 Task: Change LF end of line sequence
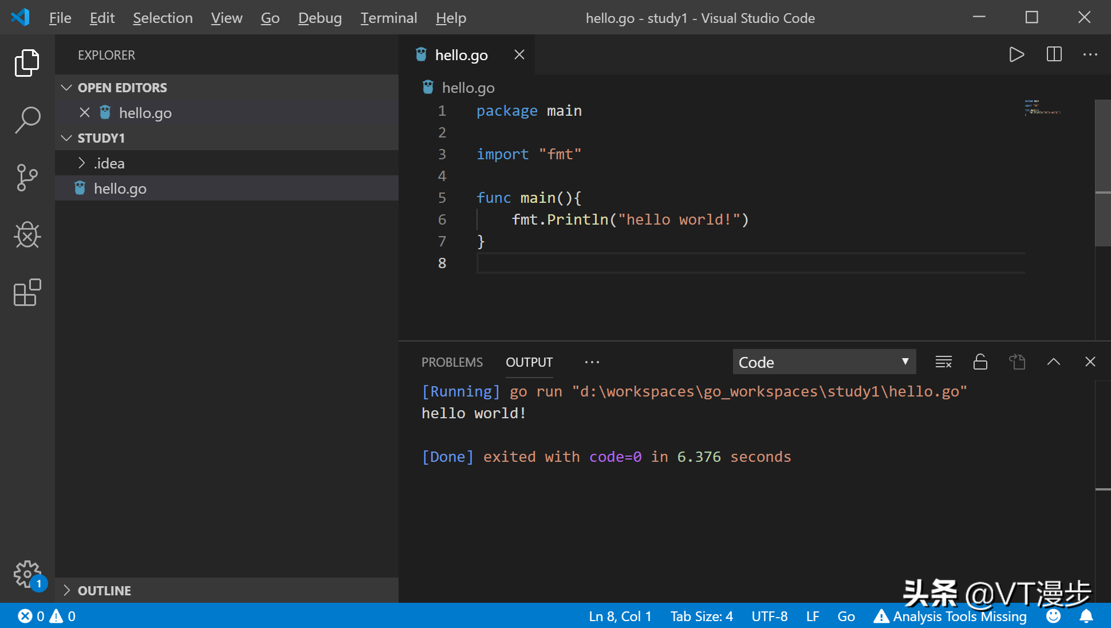point(813,616)
